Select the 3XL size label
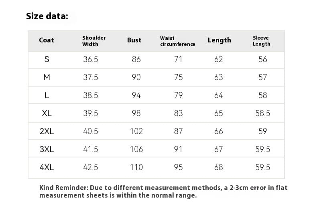This screenshot has width=317, height=204. click(x=47, y=149)
